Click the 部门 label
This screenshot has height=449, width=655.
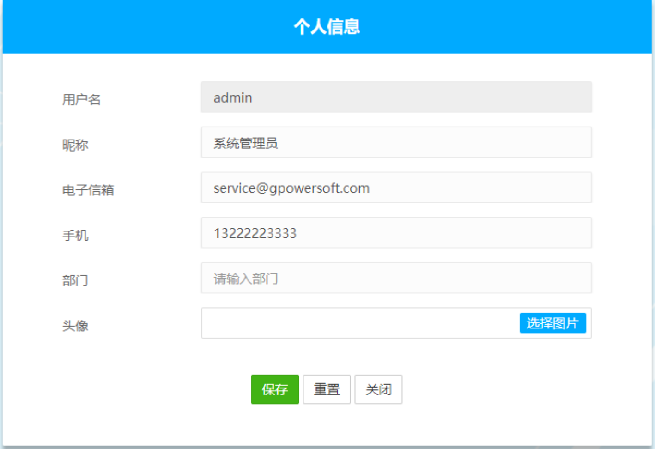click(75, 280)
